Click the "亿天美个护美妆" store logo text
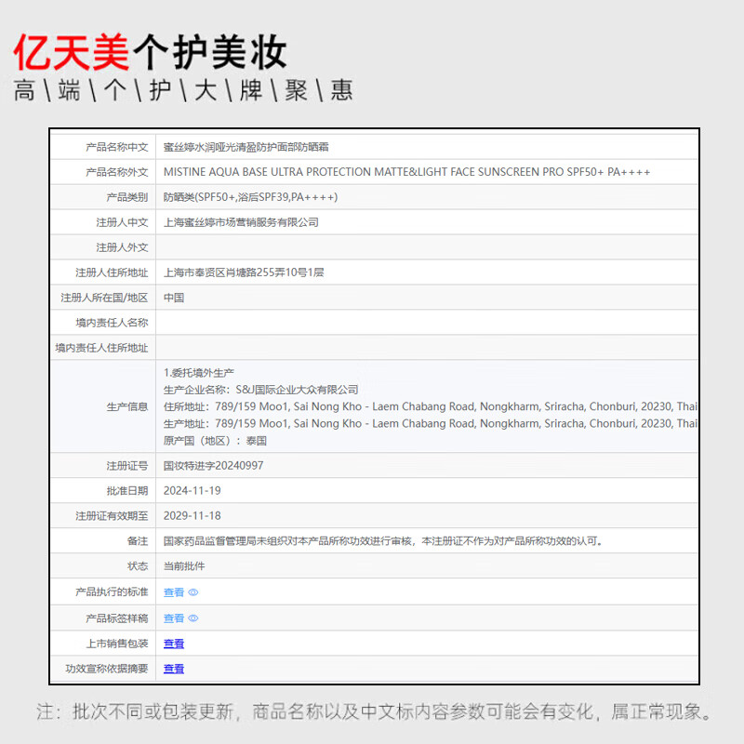Image resolution: width=744 pixels, height=744 pixels. pyautogui.click(x=150, y=52)
